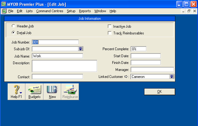This screenshot has height=126, width=198.
Task: Click the MYOB icon in menu bar
Action: tap(4, 11)
